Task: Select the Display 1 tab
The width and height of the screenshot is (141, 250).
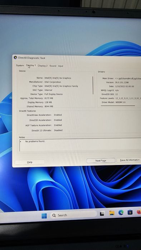Action: click(x=31, y=65)
